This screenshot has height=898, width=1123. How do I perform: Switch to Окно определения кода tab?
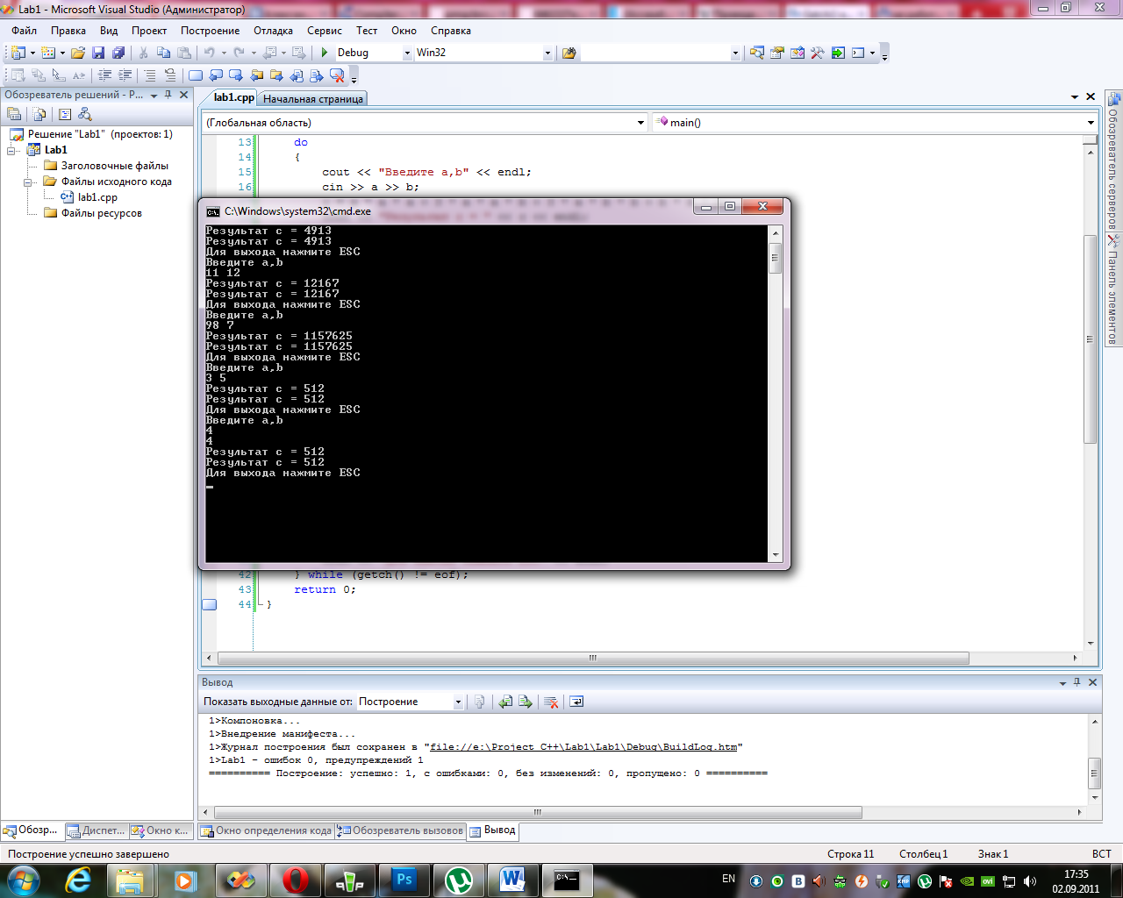point(266,830)
